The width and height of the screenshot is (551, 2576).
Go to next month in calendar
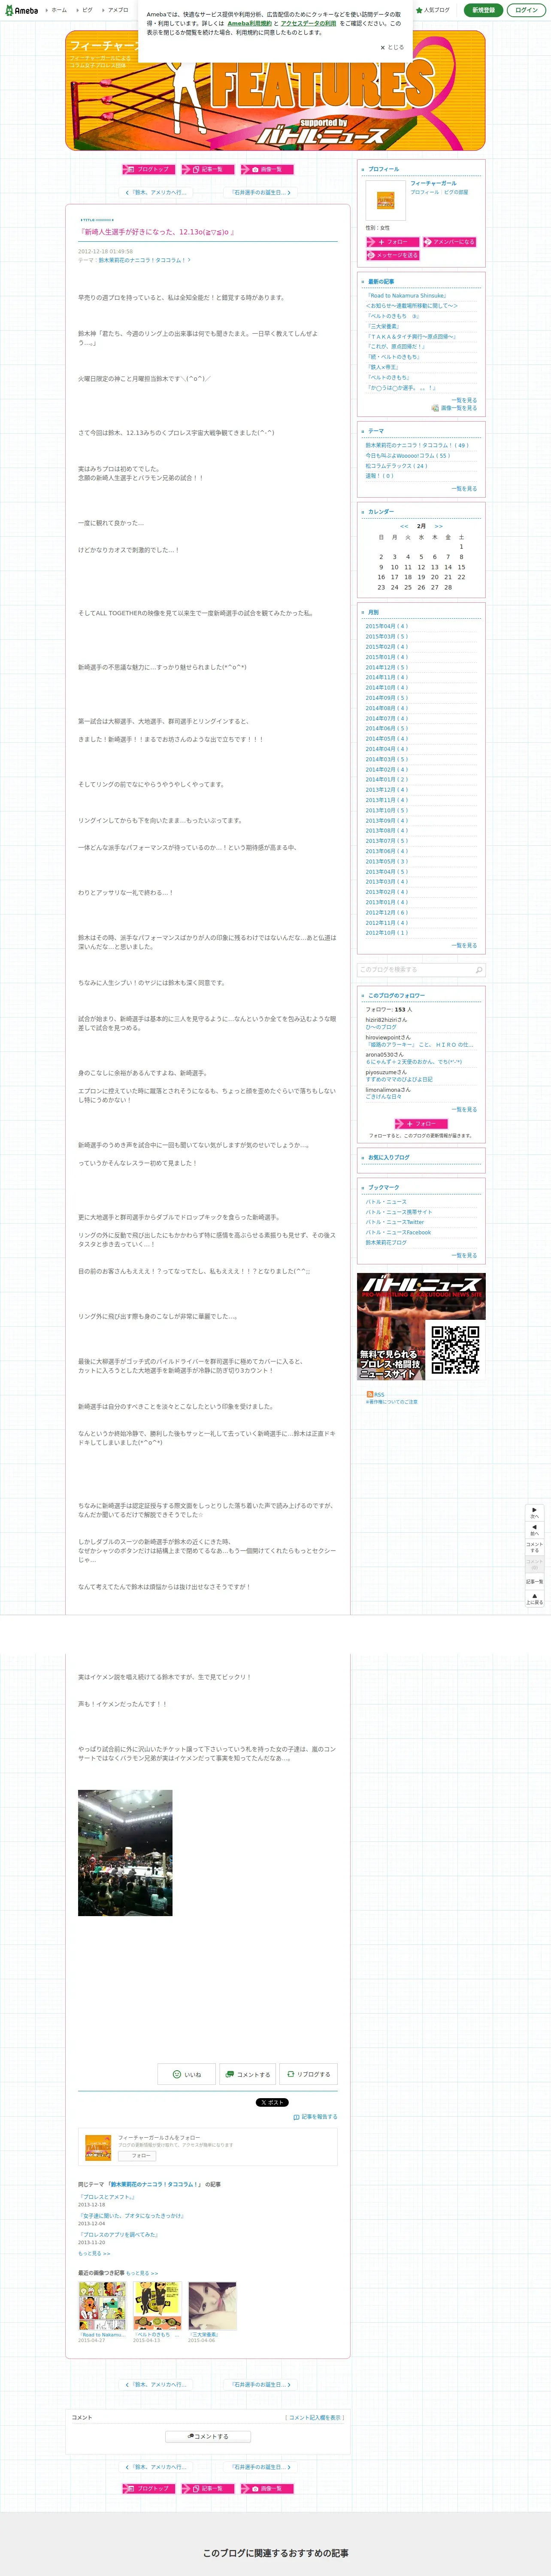click(x=438, y=526)
